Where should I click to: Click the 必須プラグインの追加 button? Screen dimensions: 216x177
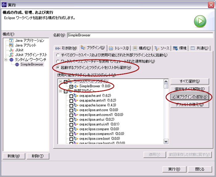190,97
